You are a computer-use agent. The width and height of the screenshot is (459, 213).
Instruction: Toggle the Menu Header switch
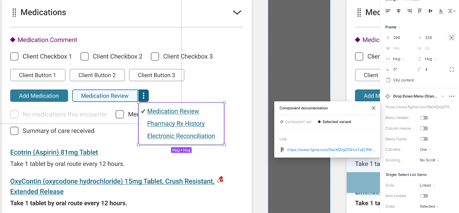point(424,118)
